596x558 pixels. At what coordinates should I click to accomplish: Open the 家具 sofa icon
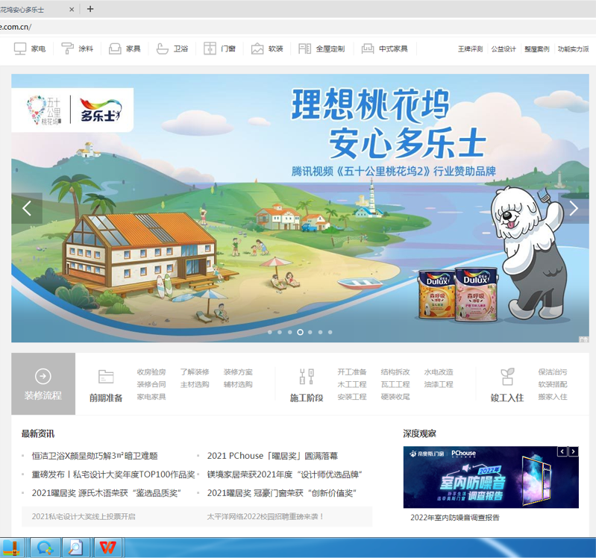pos(115,48)
